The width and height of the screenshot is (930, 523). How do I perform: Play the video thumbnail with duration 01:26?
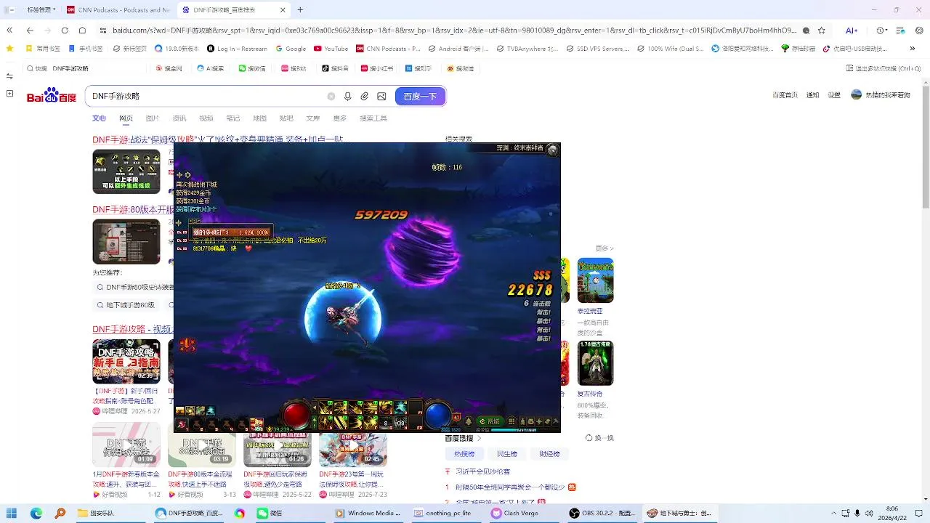tap(278, 449)
